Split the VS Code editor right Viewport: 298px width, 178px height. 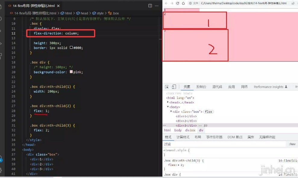coord(150,6)
